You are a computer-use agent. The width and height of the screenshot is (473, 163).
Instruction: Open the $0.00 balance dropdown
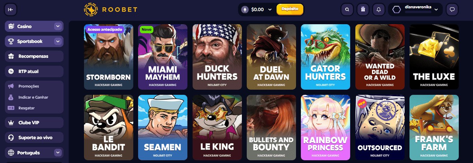point(261,10)
